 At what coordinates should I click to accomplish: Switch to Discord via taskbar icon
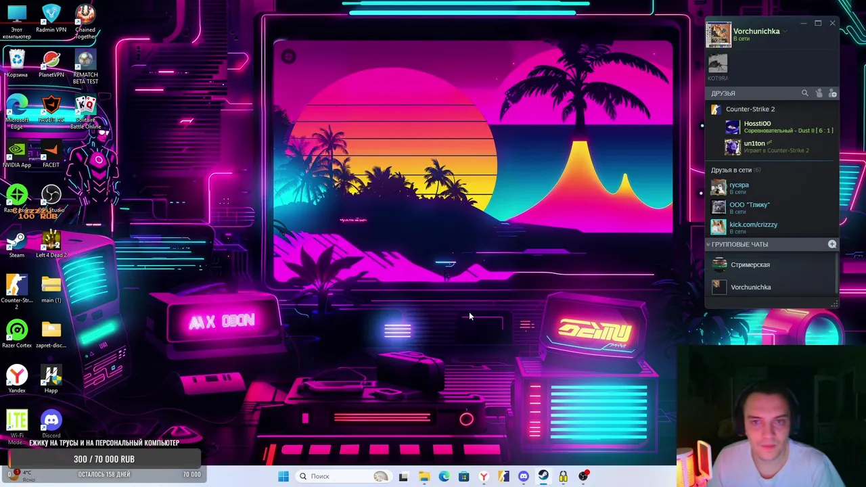(x=523, y=476)
